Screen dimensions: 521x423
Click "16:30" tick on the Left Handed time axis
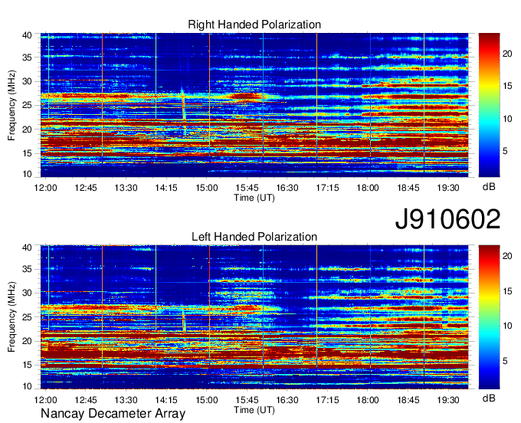[287, 400]
